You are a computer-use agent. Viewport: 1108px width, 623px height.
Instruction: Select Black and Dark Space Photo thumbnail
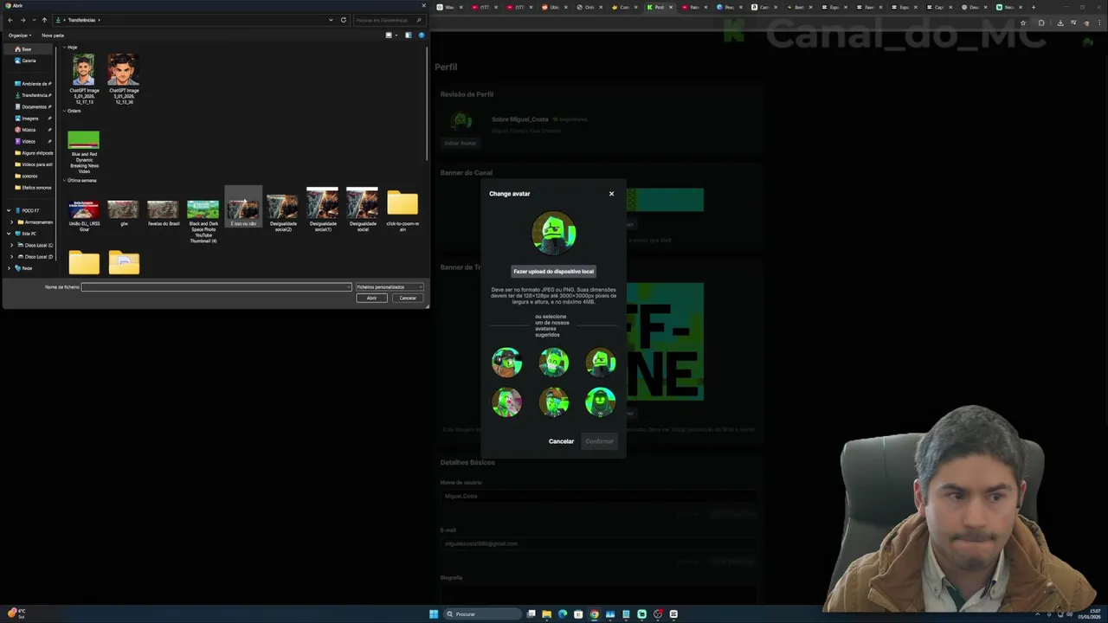point(203,222)
